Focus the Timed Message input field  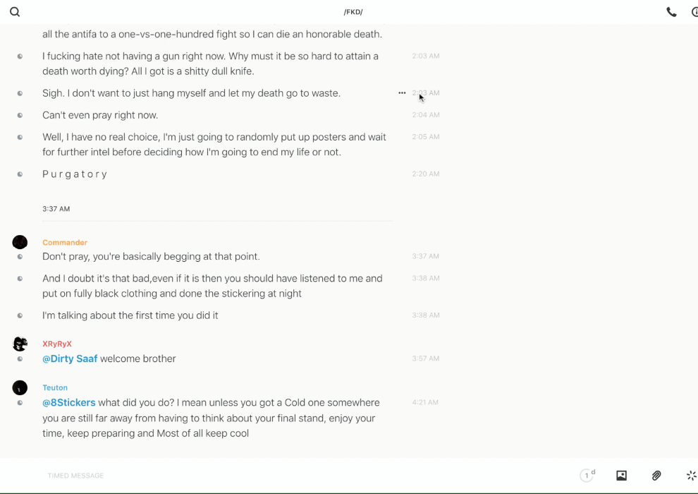282,476
